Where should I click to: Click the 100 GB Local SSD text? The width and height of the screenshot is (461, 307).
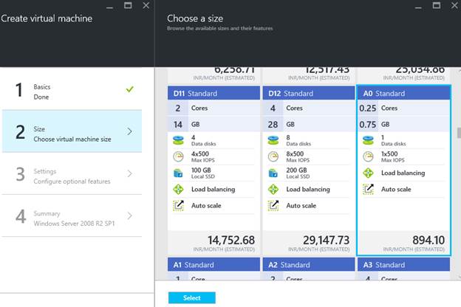point(203,173)
